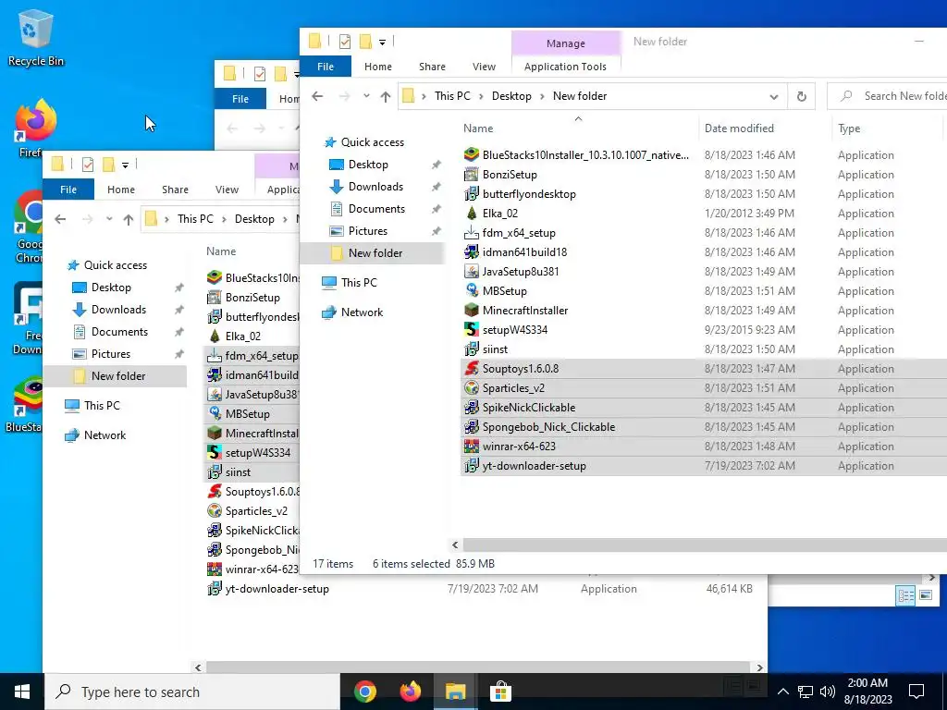
Task: Select siinst file name in front window
Action: pyautogui.click(x=495, y=349)
